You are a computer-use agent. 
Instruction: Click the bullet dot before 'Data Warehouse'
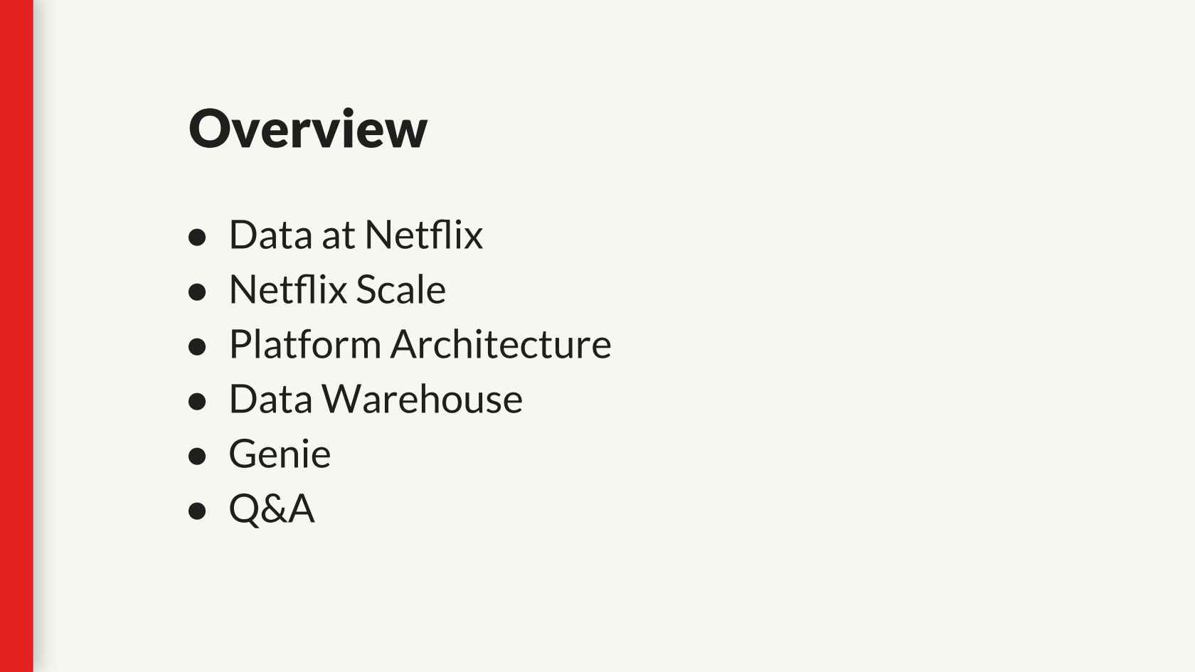(x=197, y=401)
